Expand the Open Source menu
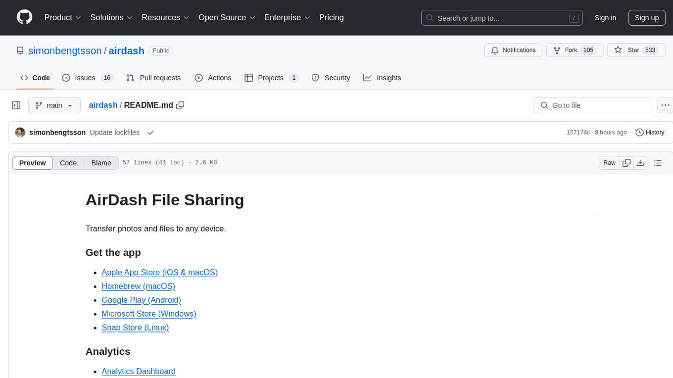673x378 pixels. 227,17
